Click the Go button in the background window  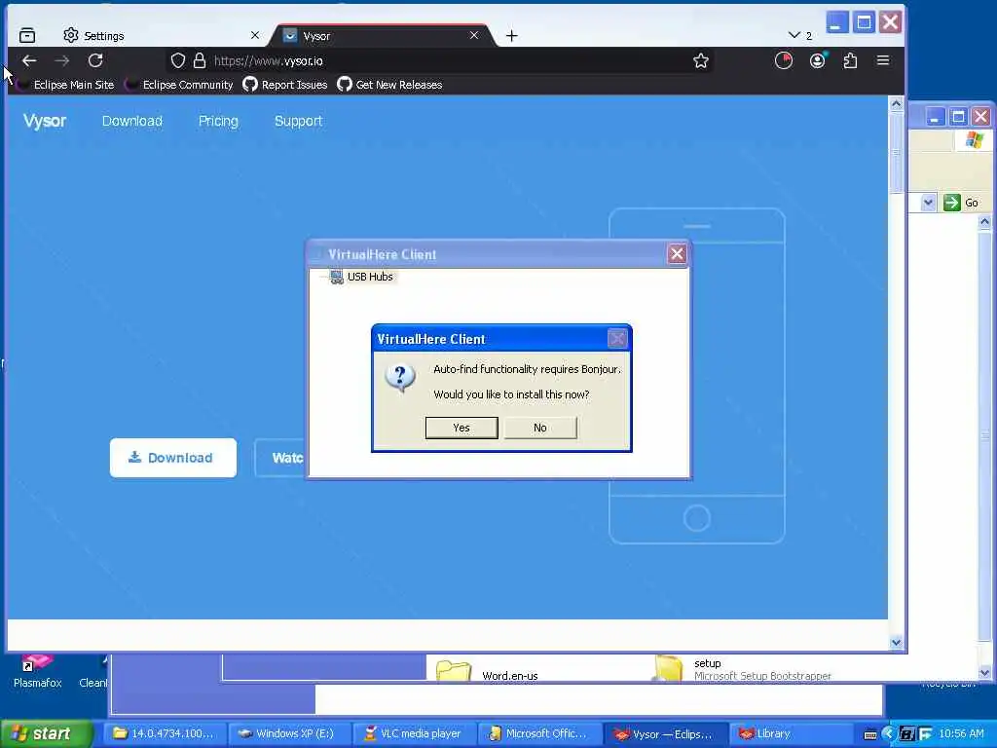click(961, 203)
